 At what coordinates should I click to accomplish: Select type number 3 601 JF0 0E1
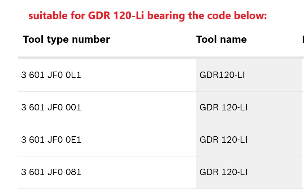(x=51, y=140)
